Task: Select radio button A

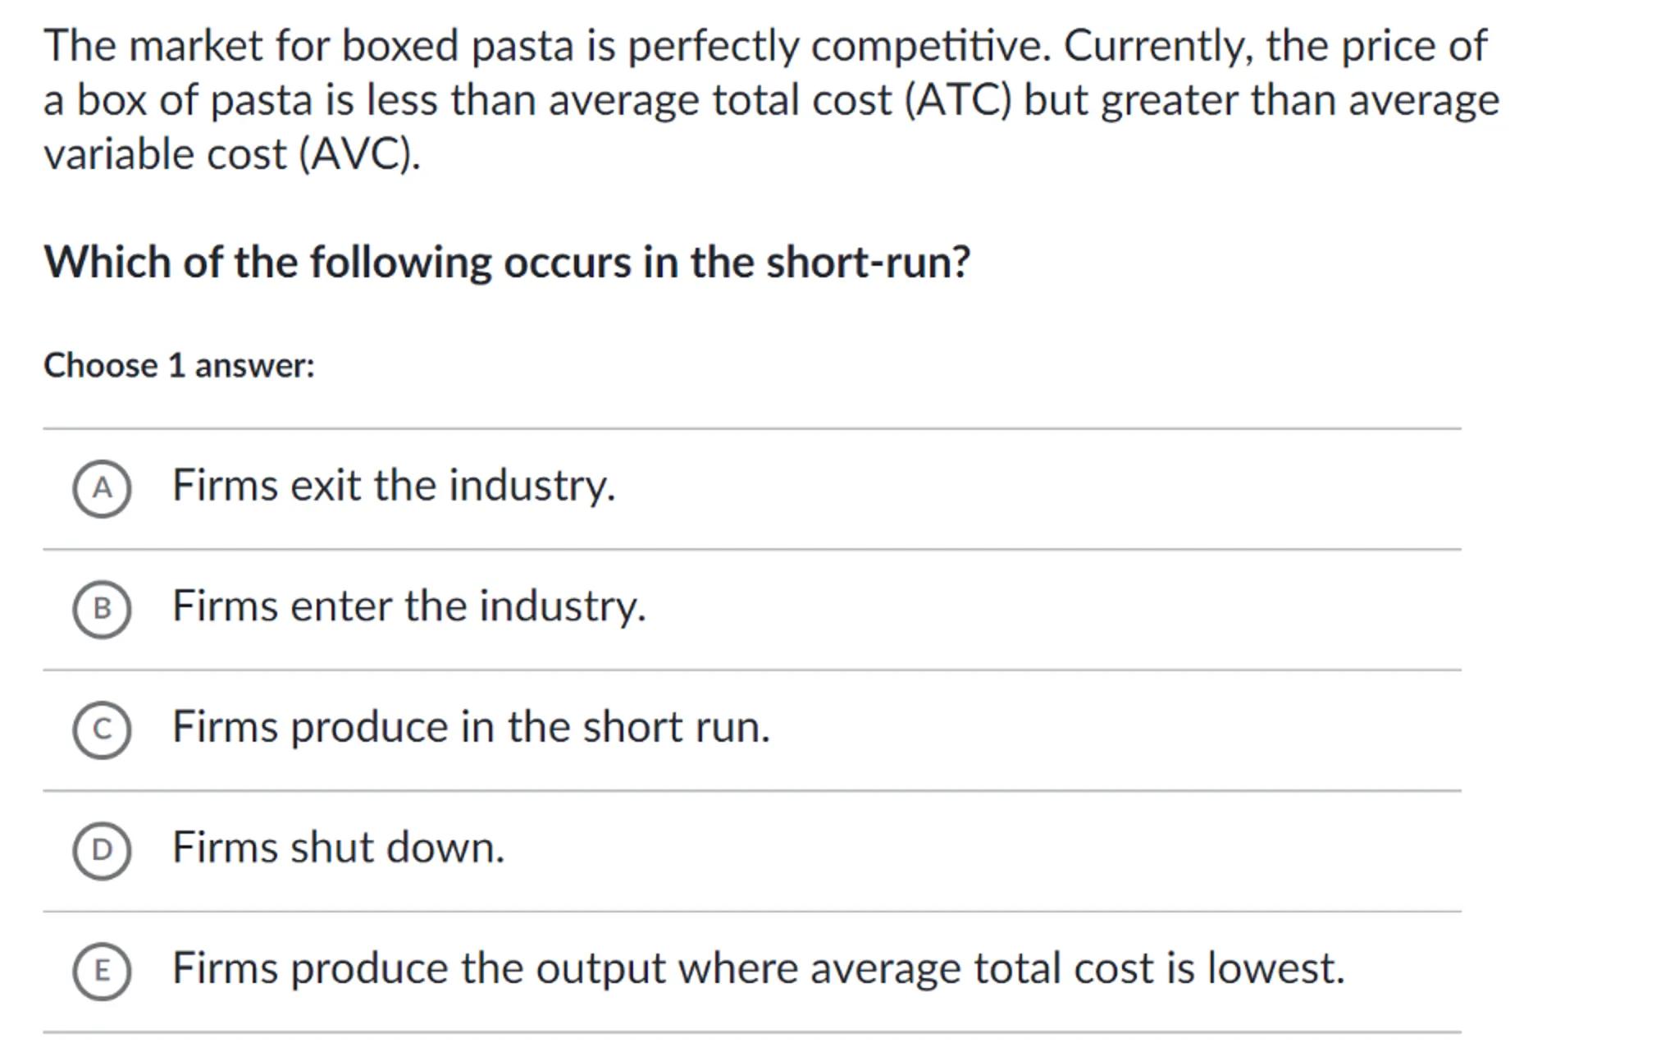Action: coord(102,488)
